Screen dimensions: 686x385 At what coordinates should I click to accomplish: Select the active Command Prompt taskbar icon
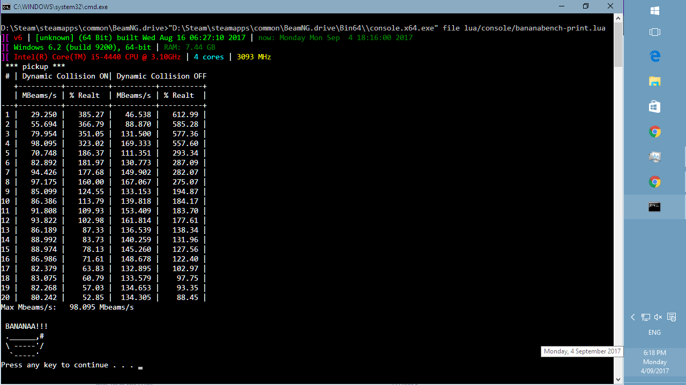pyautogui.click(x=654, y=207)
